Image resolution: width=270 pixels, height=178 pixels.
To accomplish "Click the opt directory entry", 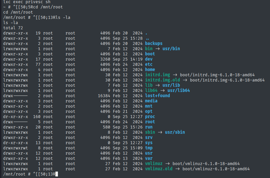I will pyautogui.click(x=149, y=111).
